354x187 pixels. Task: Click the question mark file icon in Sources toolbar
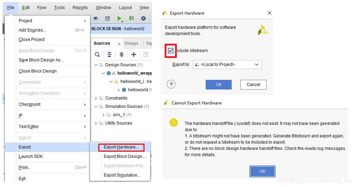tap(146, 54)
